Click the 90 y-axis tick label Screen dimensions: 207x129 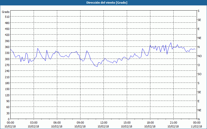click(8, 101)
